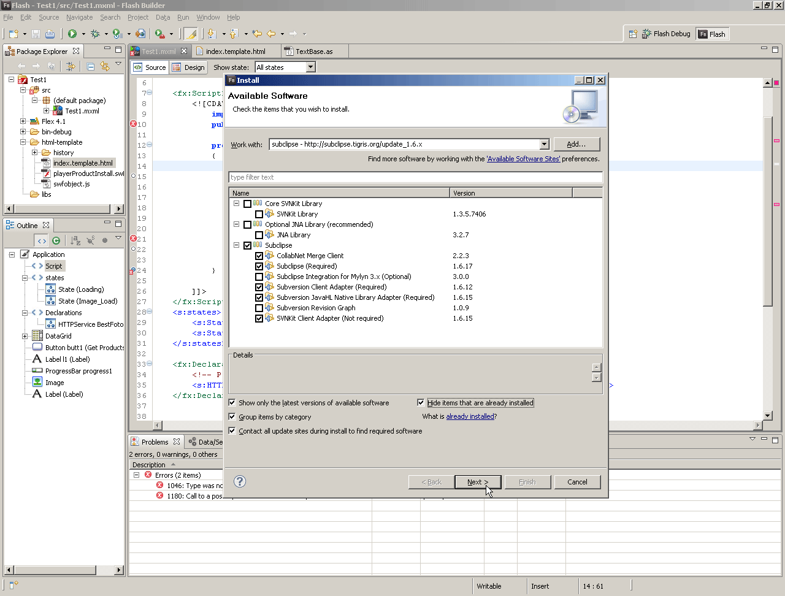Click the Print toolbar icon
785x596 pixels.
click(x=50, y=34)
